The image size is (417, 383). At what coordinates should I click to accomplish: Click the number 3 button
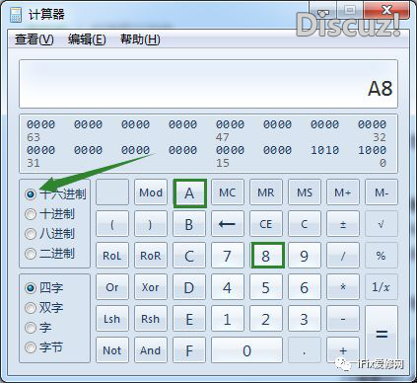(305, 319)
